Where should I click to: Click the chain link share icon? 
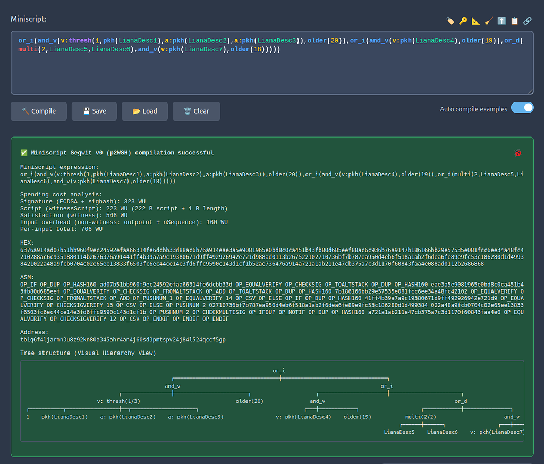(527, 21)
